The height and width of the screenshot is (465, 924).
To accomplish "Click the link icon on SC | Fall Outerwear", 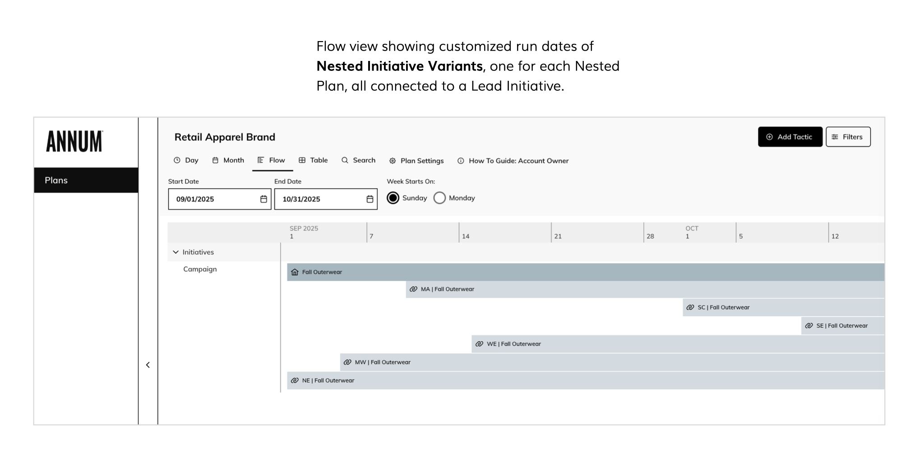I will [690, 307].
